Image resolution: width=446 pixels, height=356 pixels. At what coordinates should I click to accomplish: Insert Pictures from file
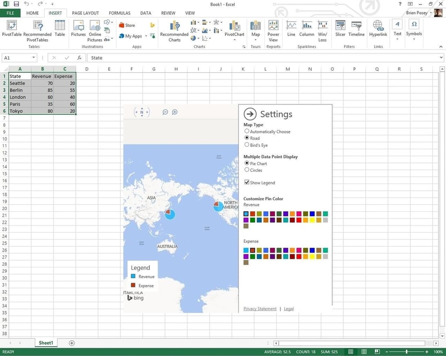78,28
